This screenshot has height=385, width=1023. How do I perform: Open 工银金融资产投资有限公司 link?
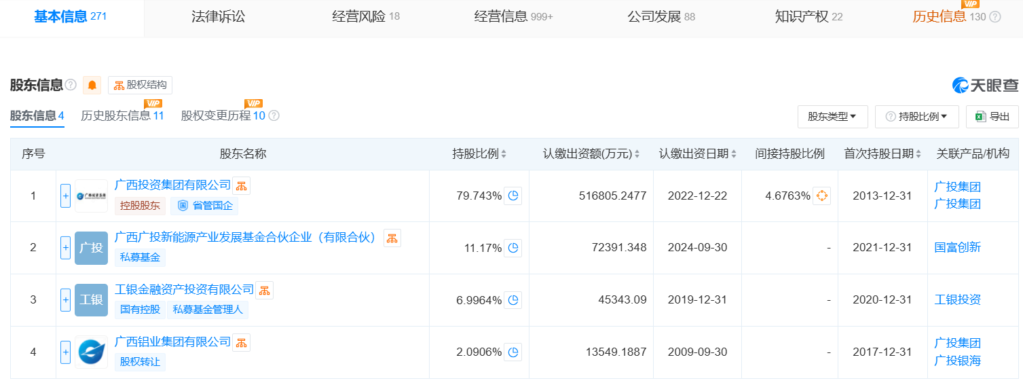184,289
